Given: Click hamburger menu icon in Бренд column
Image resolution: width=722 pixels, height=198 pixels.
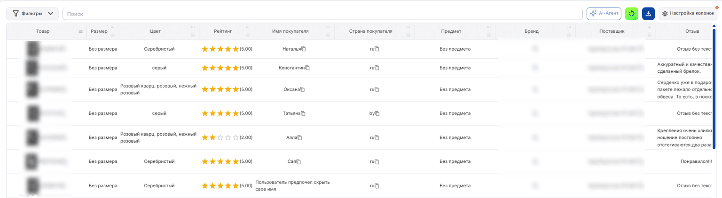Looking at the screenshot, I should click(x=569, y=35).
